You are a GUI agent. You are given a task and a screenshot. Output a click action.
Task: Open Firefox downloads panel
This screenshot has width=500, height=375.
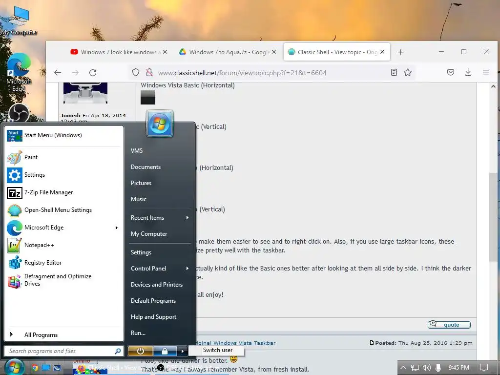pos(468,72)
